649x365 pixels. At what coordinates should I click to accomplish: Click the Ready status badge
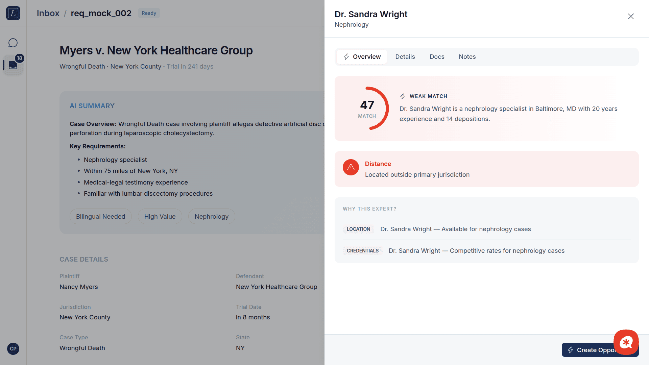[x=149, y=13]
